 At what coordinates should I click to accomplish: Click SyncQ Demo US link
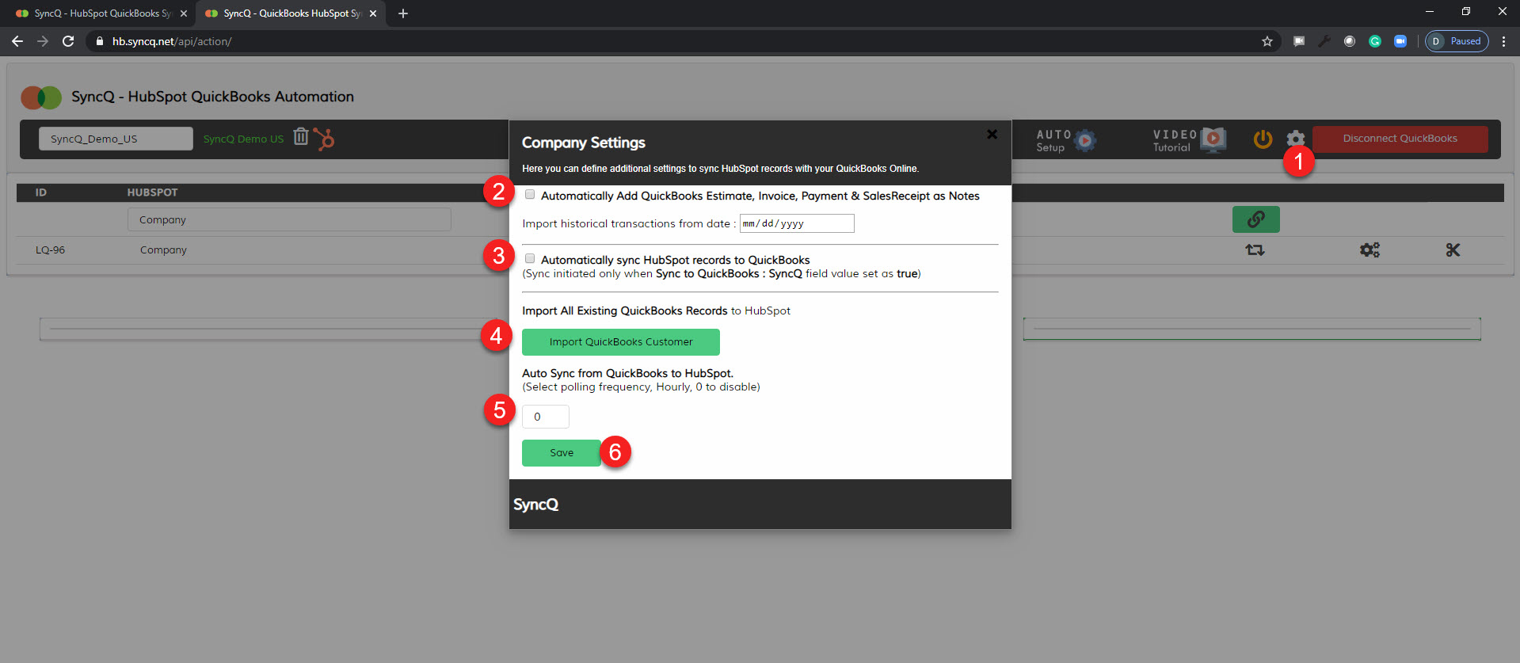coord(243,139)
